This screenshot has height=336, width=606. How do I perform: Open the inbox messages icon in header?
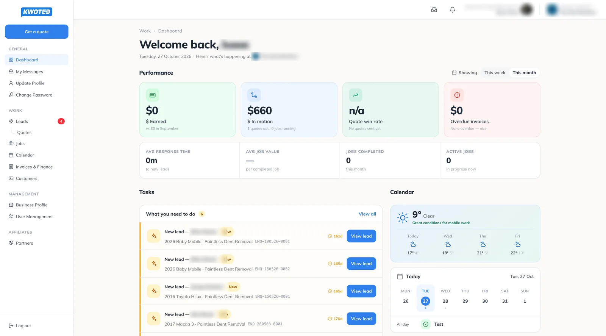pos(434,10)
